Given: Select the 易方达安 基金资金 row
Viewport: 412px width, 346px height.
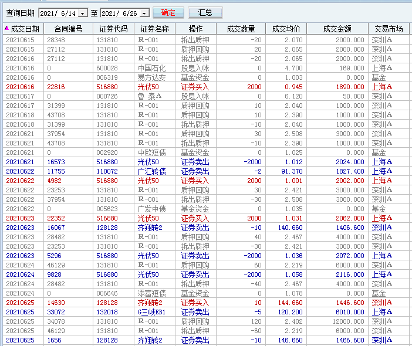Looking at the screenshot, I should [151, 77].
